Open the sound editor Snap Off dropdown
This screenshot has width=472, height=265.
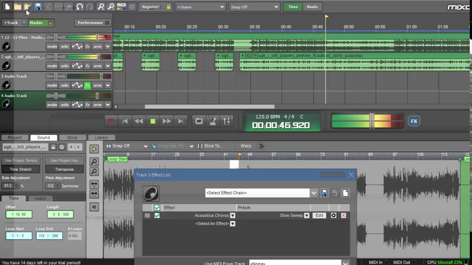127,146
